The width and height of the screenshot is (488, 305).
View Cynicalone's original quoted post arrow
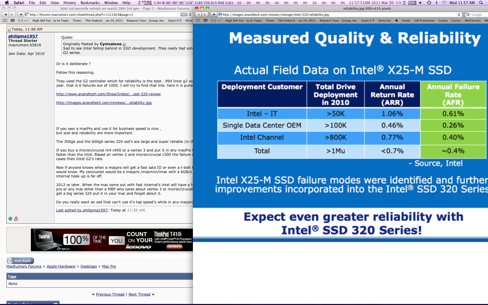[x=124, y=44]
